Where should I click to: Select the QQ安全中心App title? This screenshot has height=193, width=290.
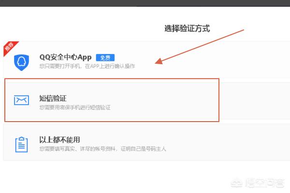tap(65, 57)
